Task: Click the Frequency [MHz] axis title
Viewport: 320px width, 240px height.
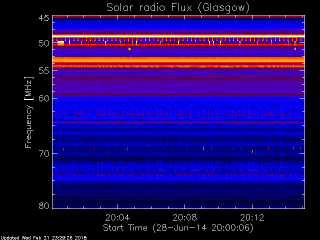Action: [x=29, y=112]
